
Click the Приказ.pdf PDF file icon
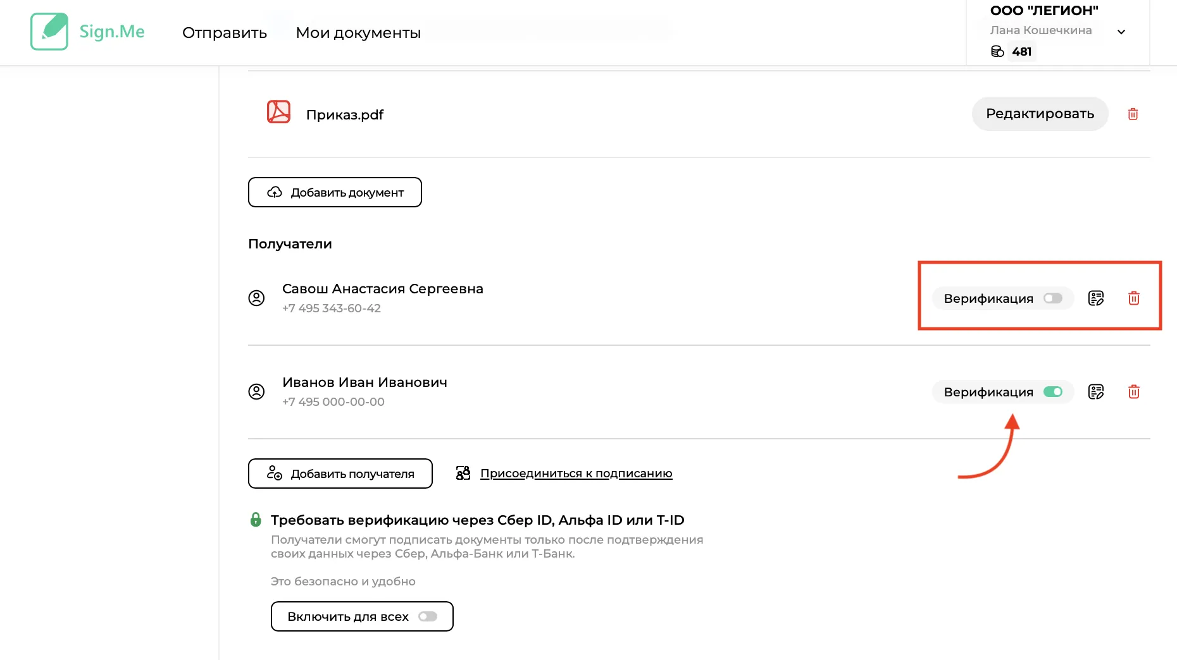click(x=278, y=113)
